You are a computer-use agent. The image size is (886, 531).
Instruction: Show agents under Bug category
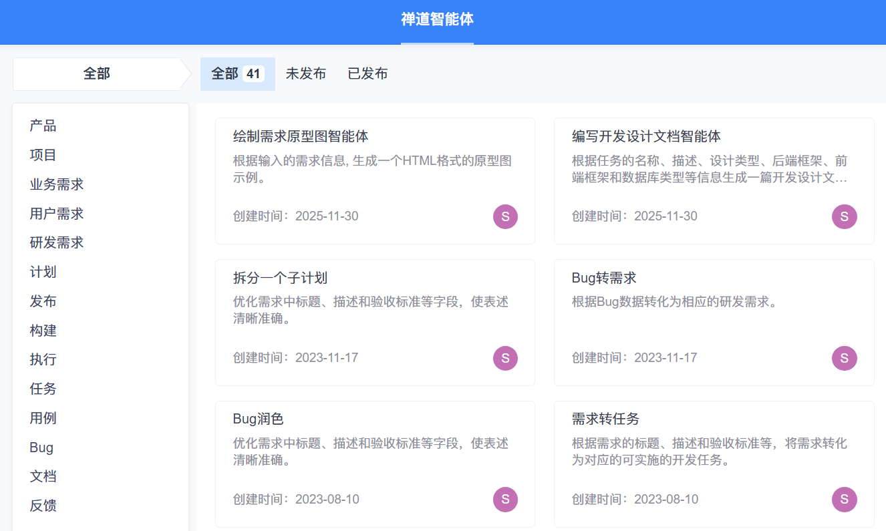(x=41, y=448)
